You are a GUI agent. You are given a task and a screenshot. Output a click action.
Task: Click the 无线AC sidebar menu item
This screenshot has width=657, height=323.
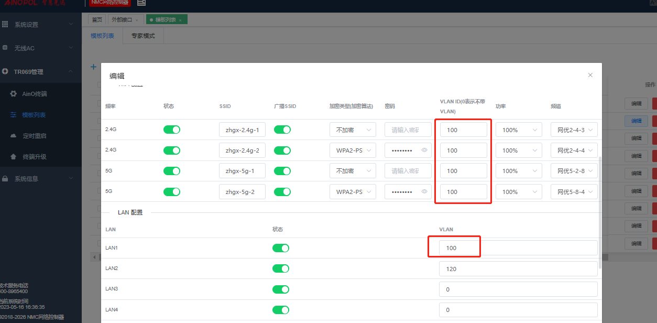coord(24,48)
